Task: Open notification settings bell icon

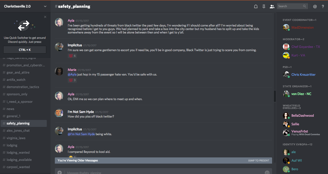Action: (x=256, y=6)
